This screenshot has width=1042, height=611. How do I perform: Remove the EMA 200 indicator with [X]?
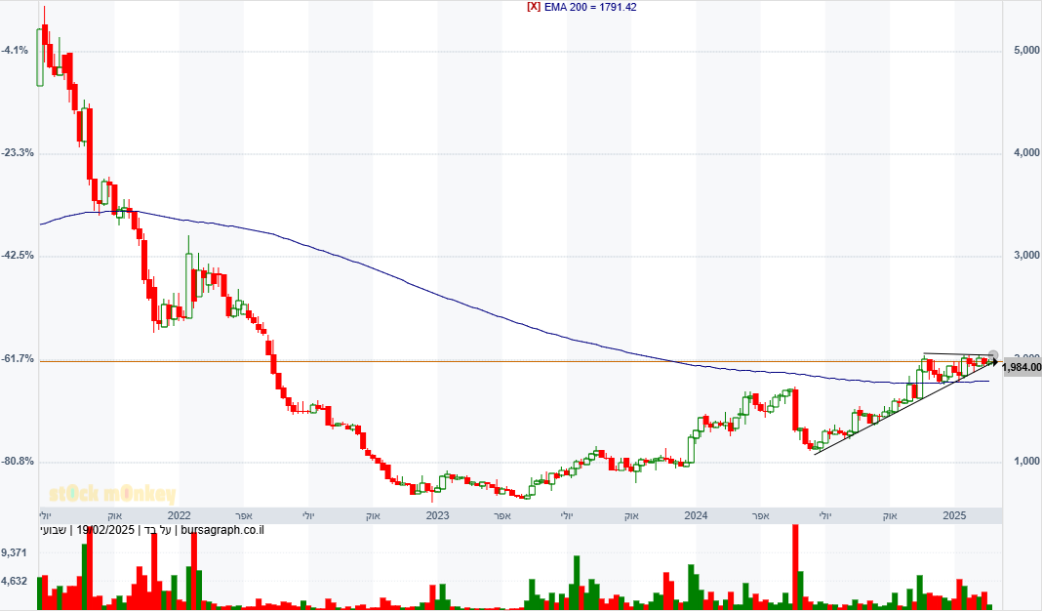534,7
